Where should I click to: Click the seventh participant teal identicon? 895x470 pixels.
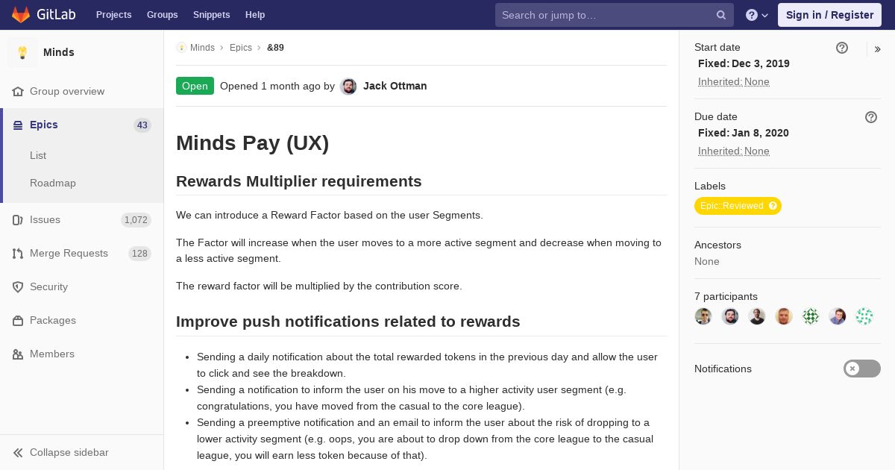(x=864, y=316)
